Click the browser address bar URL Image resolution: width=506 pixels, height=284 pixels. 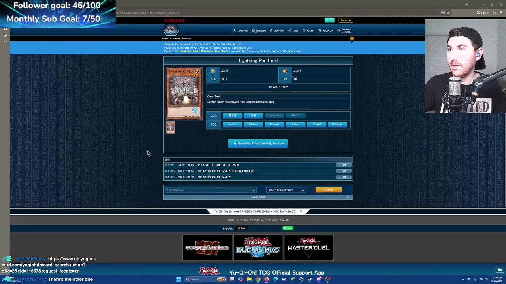coord(148,13)
